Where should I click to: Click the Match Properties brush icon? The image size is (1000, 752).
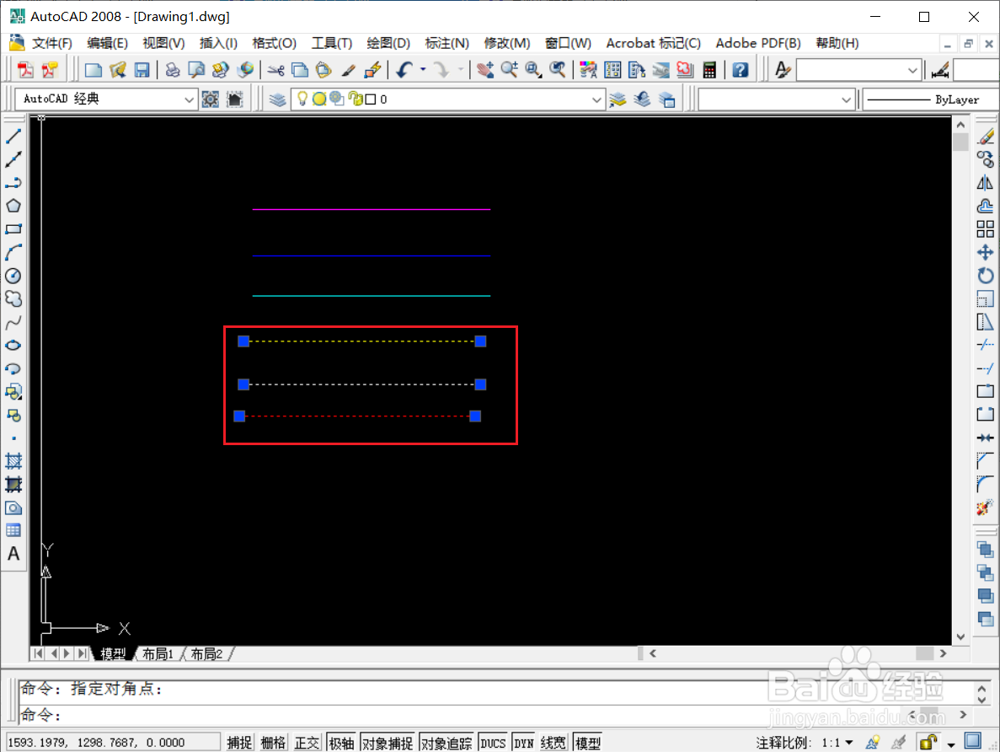(349, 70)
